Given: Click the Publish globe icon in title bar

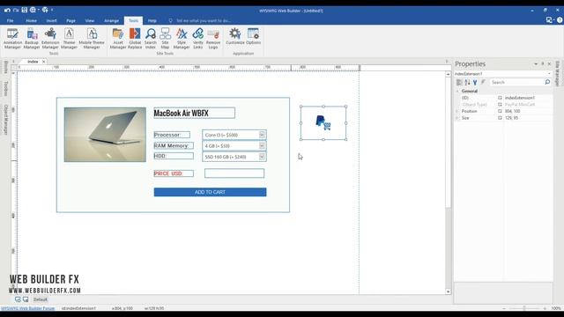Looking at the screenshot, I should coord(45,10).
